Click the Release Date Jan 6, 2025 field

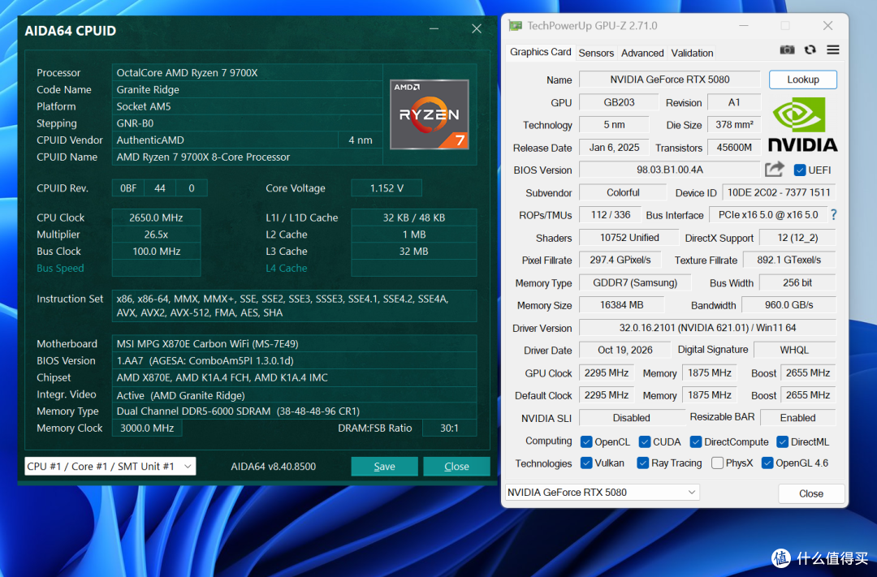(x=614, y=148)
